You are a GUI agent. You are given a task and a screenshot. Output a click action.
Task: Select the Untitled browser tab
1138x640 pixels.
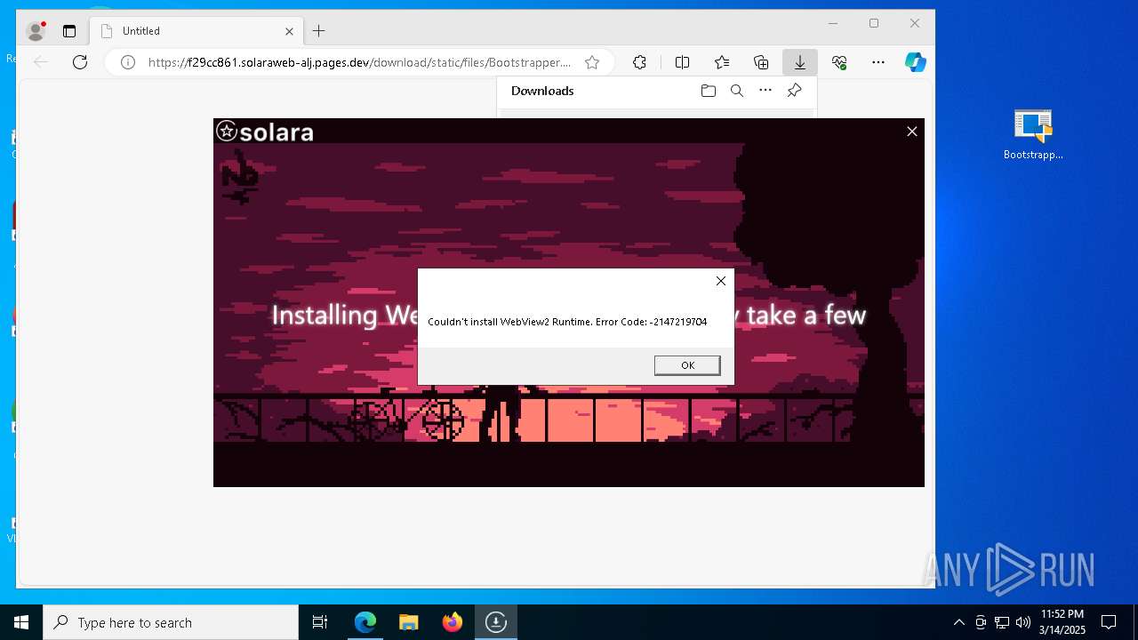point(197,31)
